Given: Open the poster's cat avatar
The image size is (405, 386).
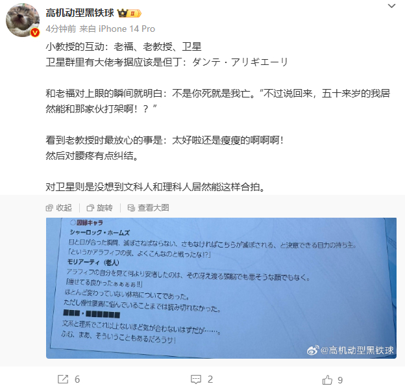Looking at the screenshot, I should pos(23,20).
